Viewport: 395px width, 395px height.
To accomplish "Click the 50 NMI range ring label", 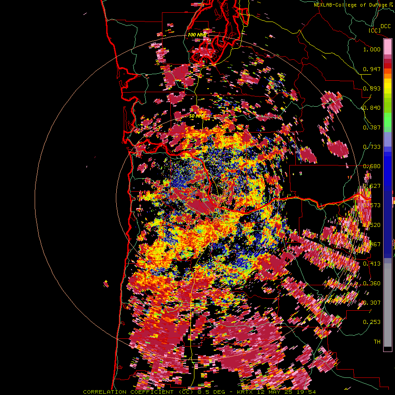I will coord(197,116).
